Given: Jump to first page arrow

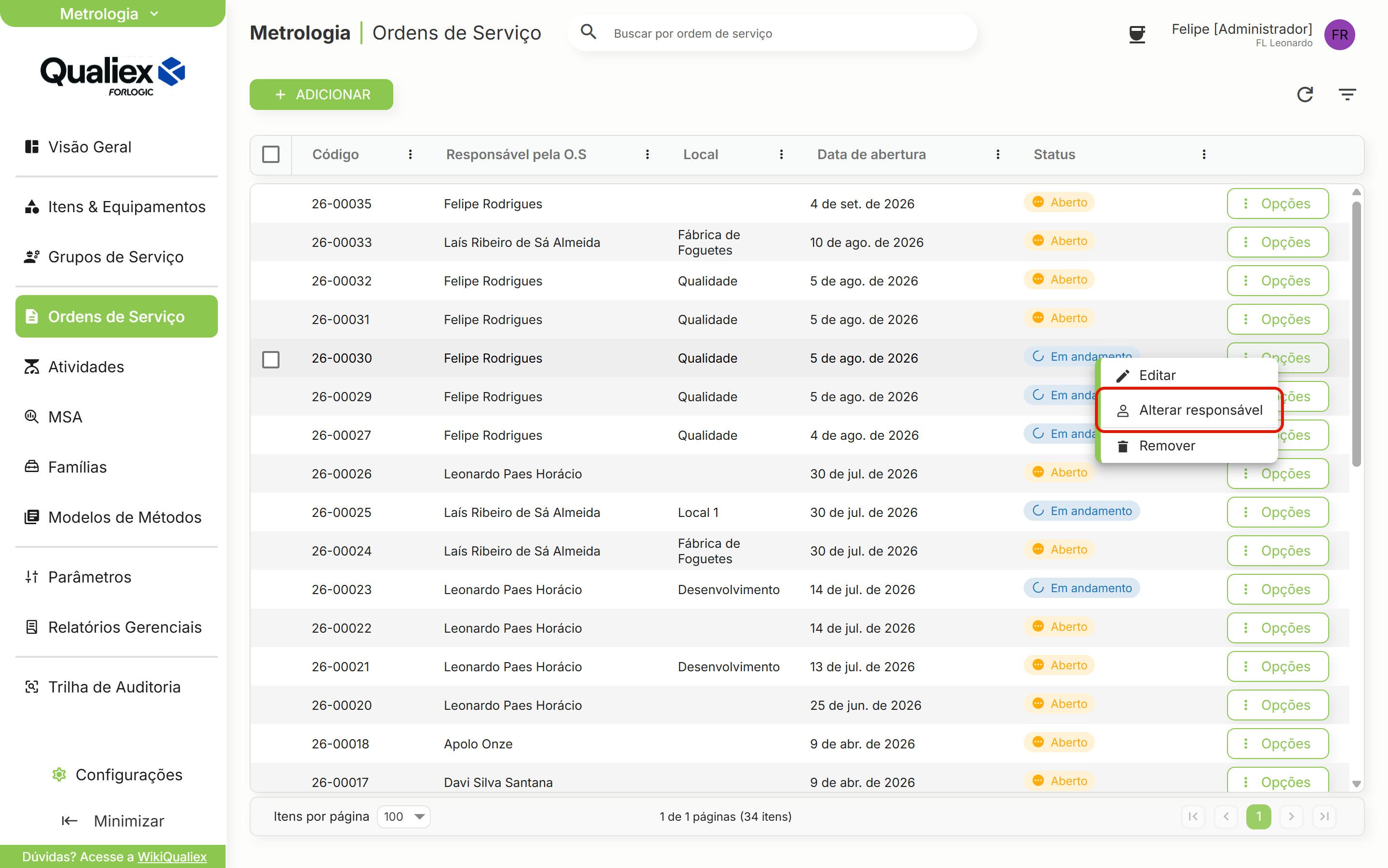Looking at the screenshot, I should (1193, 816).
